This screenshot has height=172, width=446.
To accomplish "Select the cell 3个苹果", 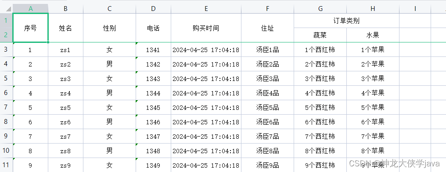I will (373, 79).
